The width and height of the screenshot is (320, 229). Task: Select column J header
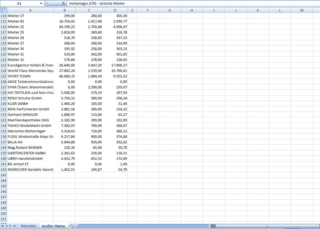click(x=236, y=10)
